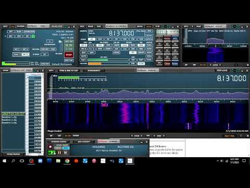This screenshot has height=188, width=250.
Task: Click the Screenshot button above the spectrum
Action: coord(94,70)
